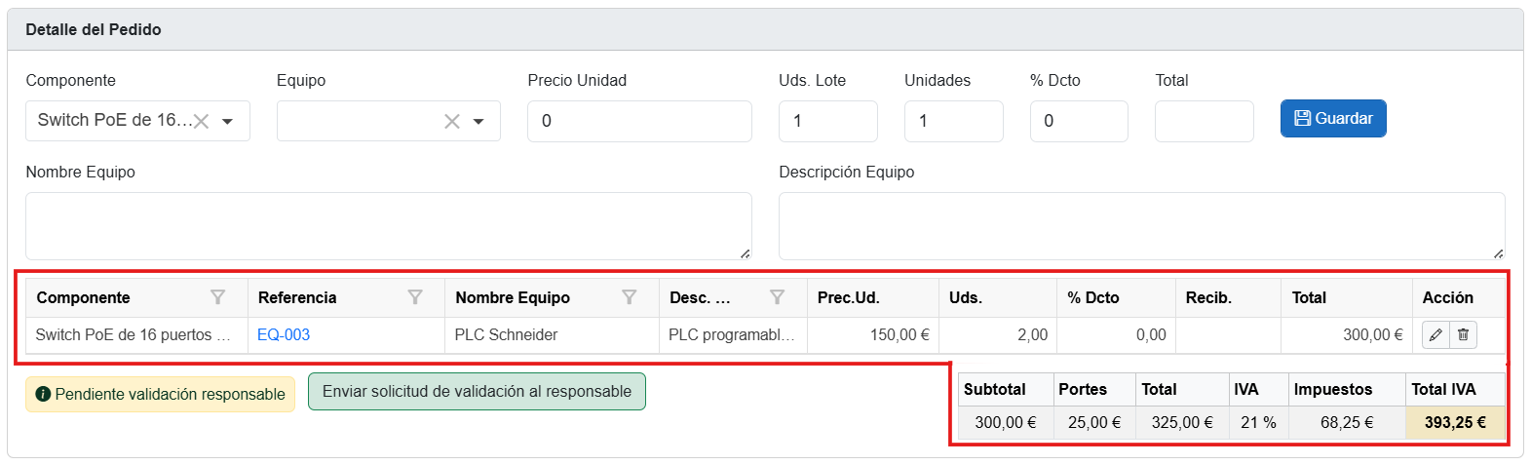Open the Desc. column filter icon
1531x465 pixels.
tap(777, 297)
